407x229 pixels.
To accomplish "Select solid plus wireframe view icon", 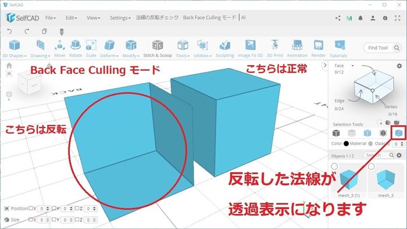I will (x=367, y=133).
